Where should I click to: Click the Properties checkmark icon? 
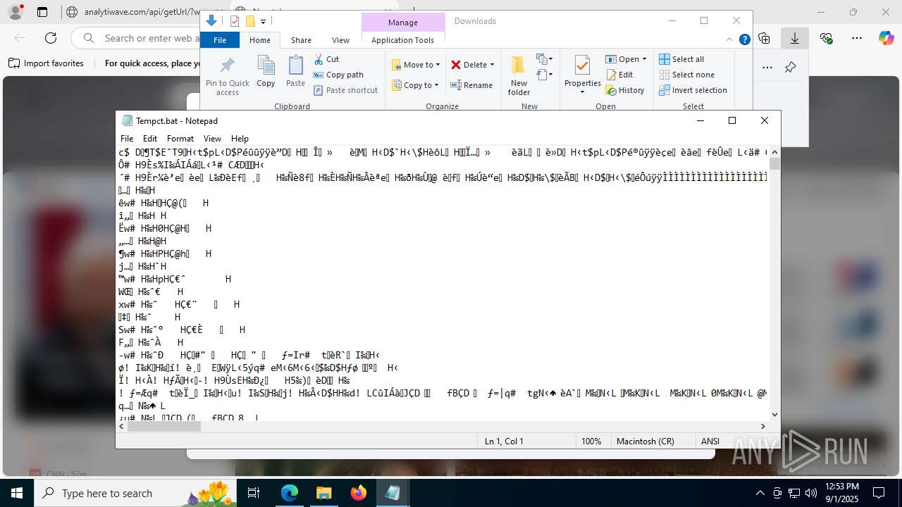click(x=582, y=66)
